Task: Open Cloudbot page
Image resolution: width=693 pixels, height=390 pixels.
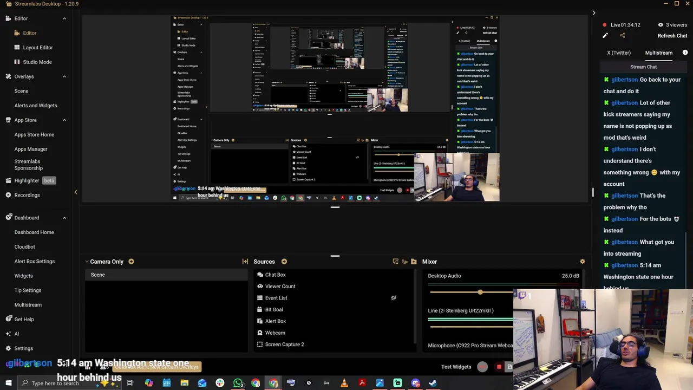Action: pyautogui.click(x=24, y=247)
